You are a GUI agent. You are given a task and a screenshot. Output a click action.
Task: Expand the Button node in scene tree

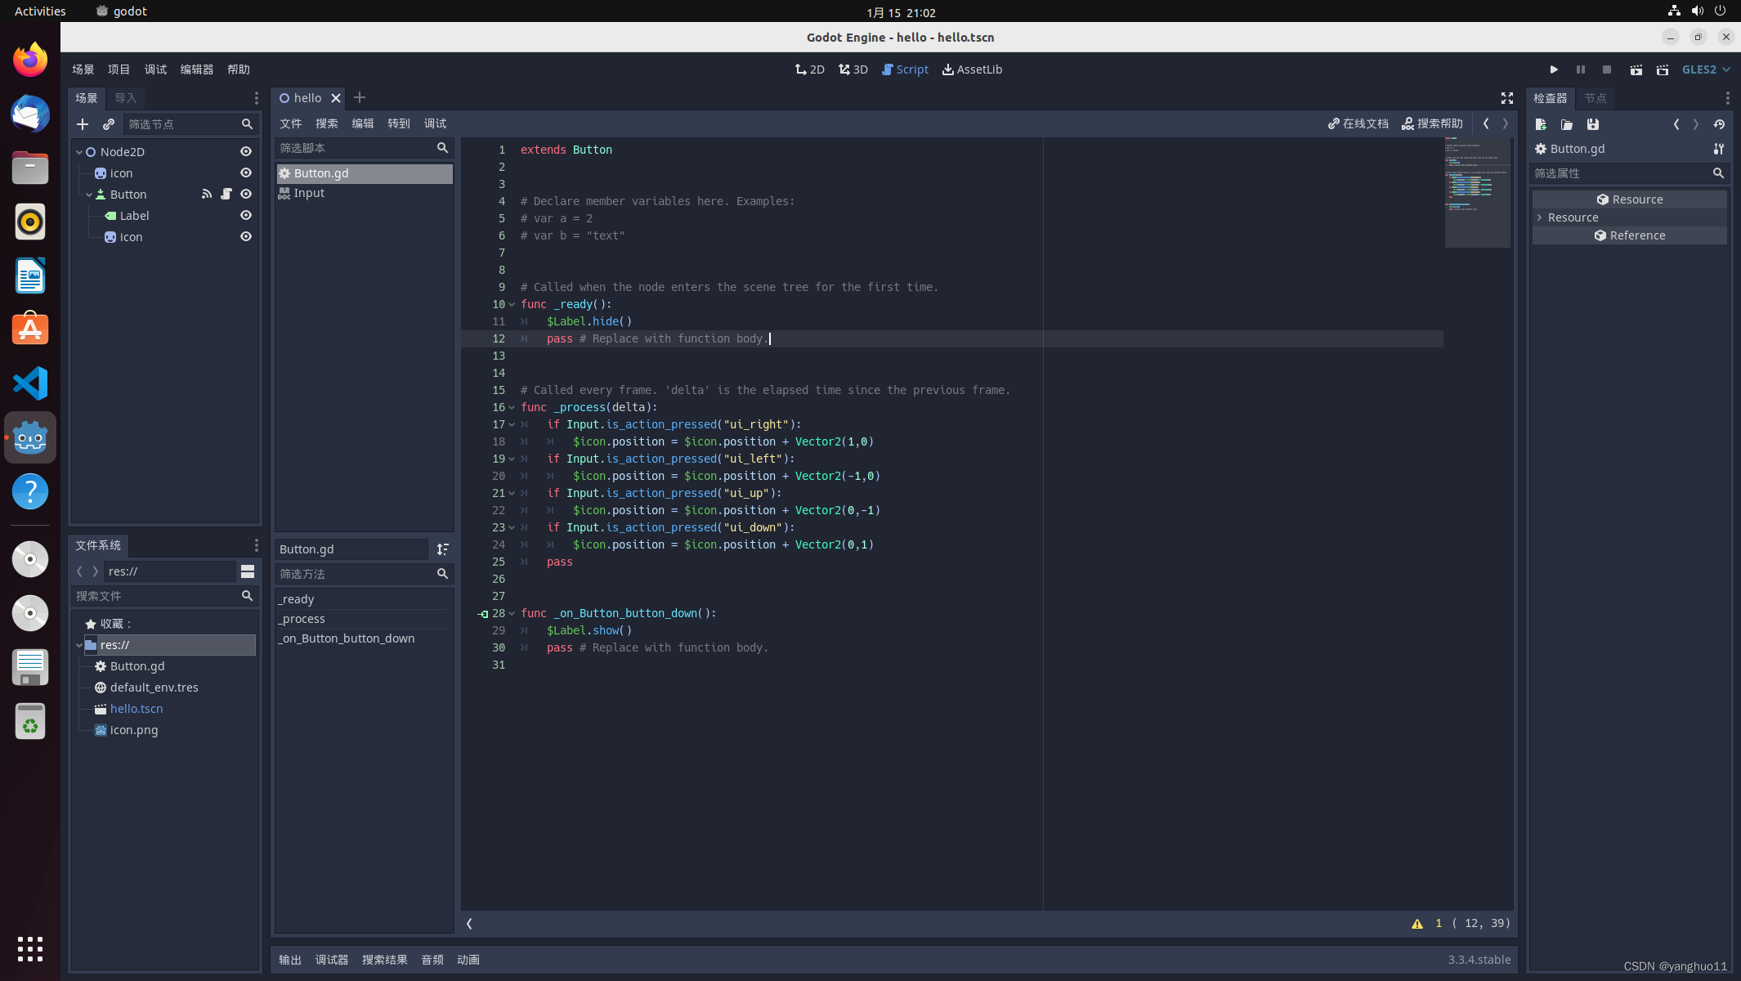[x=88, y=194]
